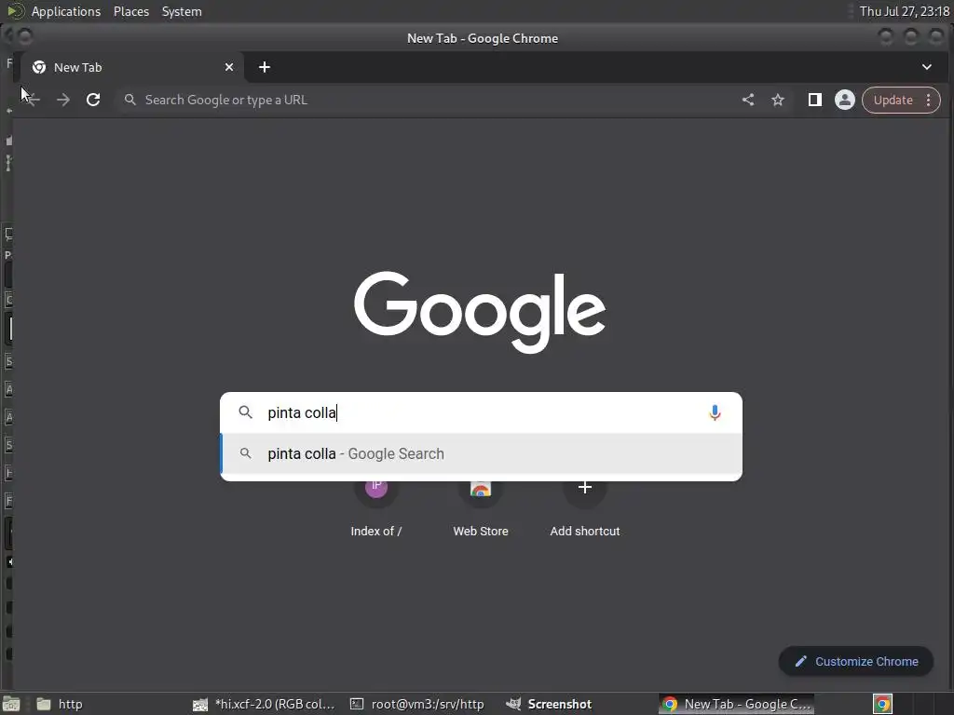Click the magnifier icon in the search box

[245, 412]
